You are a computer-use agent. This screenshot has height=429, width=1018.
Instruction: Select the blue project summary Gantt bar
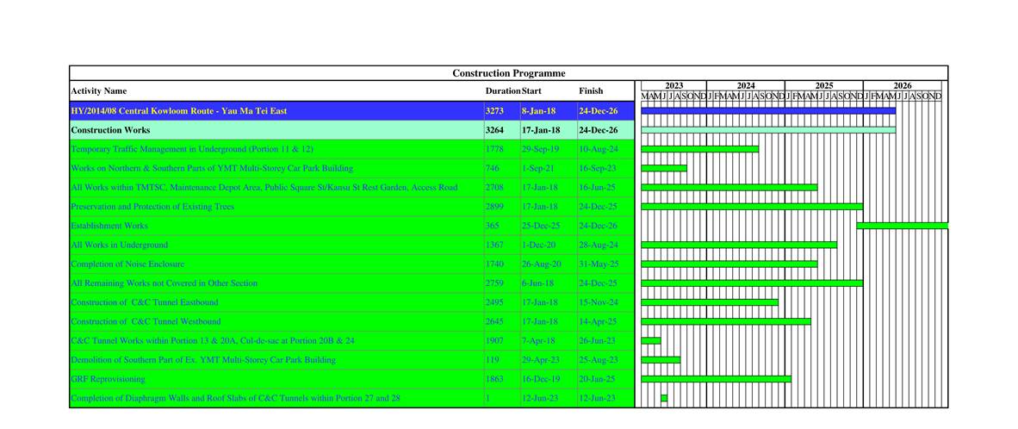click(768, 110)
